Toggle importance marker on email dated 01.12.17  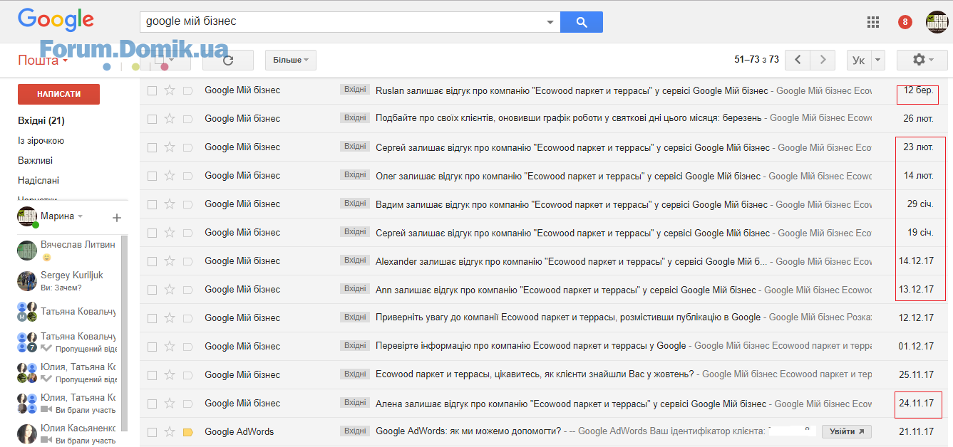[188, 347]
